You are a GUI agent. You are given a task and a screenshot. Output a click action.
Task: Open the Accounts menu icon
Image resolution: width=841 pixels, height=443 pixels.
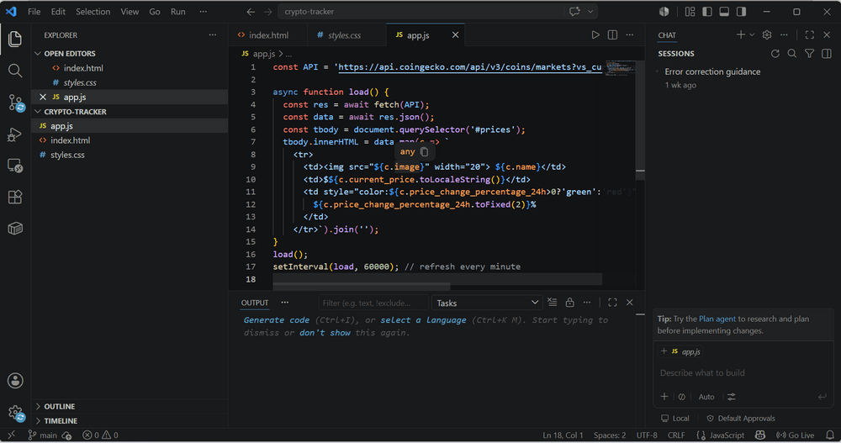tap(15, 381)
